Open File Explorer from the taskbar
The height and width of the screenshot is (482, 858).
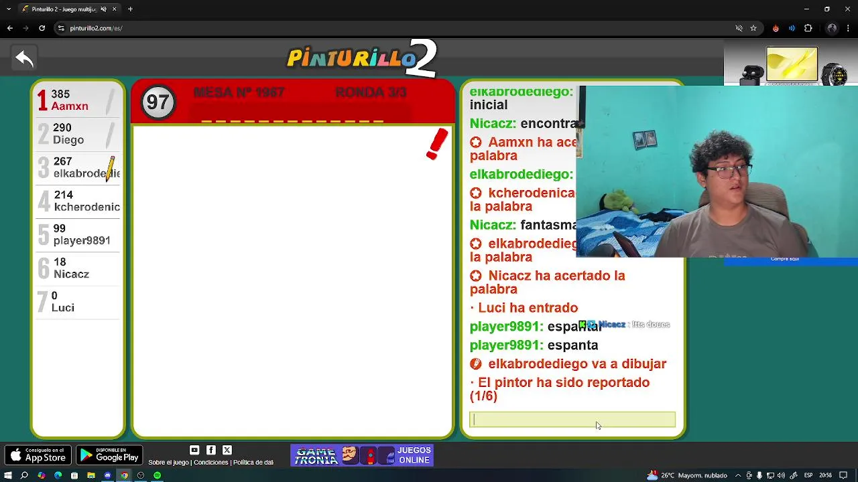pyautogui.click(x=90, y=475)
